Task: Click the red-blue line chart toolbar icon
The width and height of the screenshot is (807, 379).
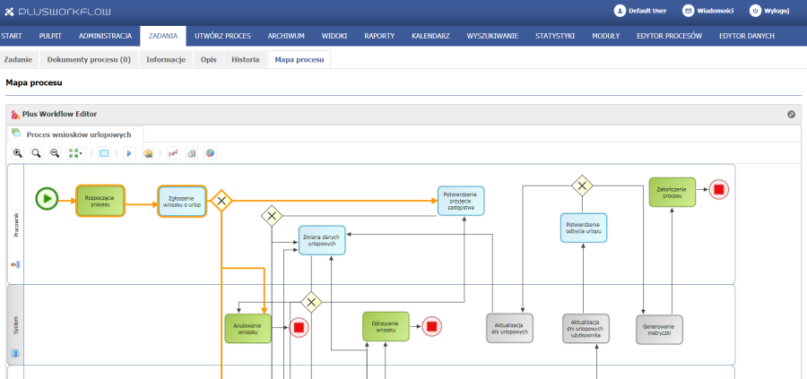Action: [173, 153]
